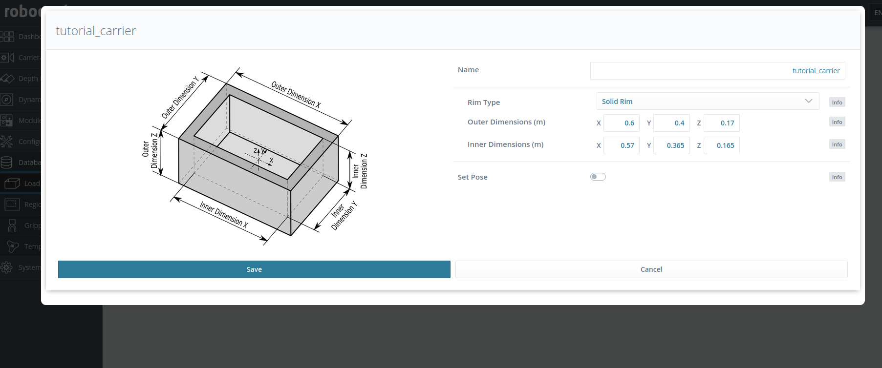Enable the Set Pose toggle
Viewport: 882px width, 368px height.
point(598,177)
